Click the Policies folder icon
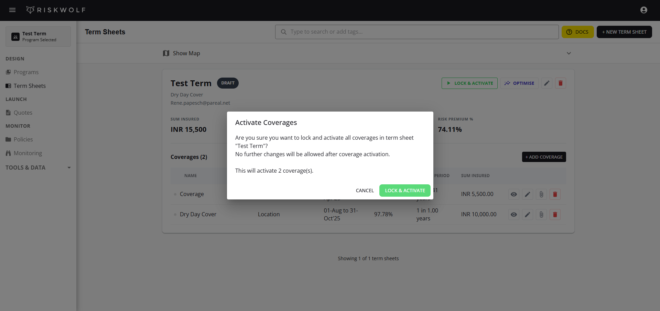Image resolution: width=660 pixels, height=311 pixels. point(8,139)
